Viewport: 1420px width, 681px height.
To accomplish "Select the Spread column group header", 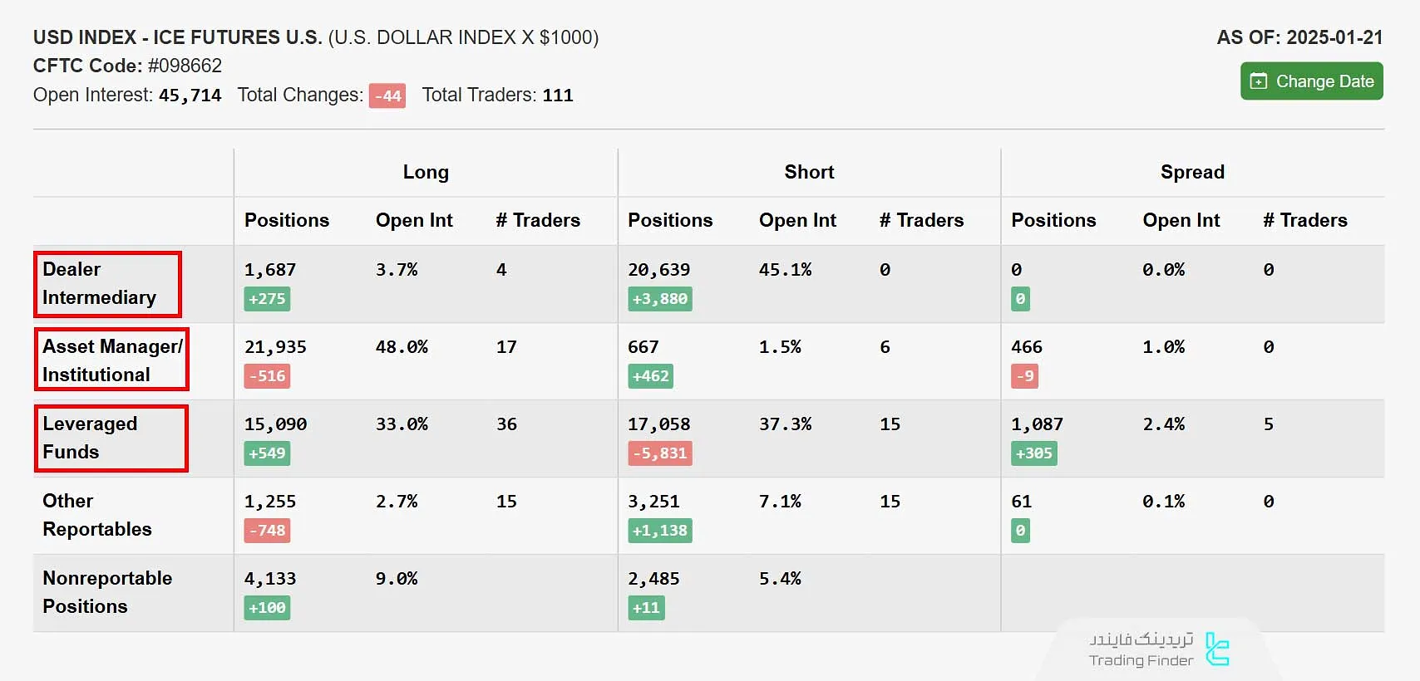I will [x=1192, y=172].
